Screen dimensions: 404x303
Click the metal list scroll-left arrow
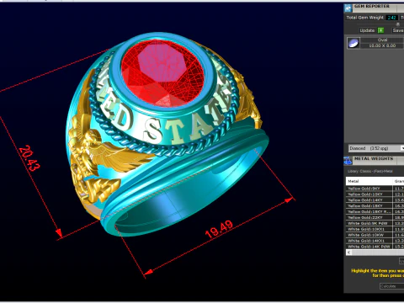(348, 252)
